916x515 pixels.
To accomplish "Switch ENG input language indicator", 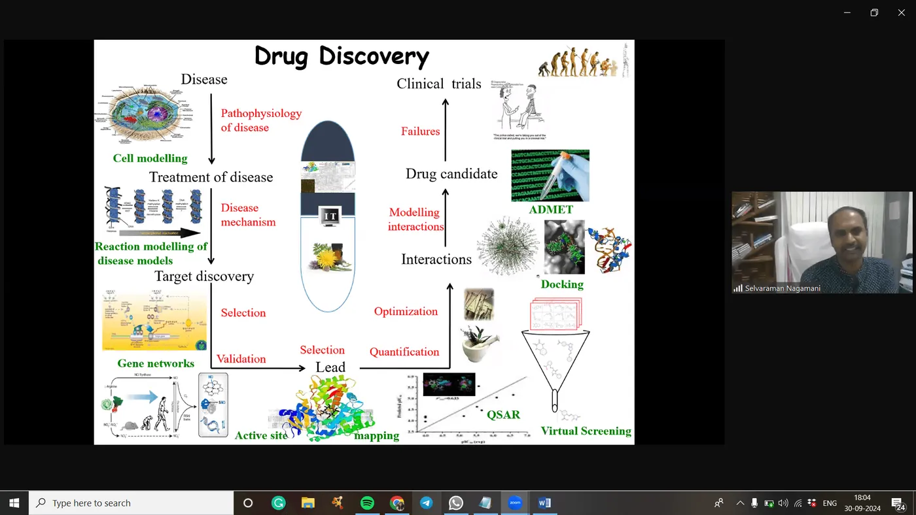I will [x=830, y=503].
